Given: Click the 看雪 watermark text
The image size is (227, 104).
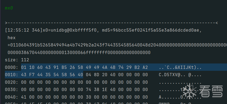Looking at the screenshot, I should [x=211, y=91].
